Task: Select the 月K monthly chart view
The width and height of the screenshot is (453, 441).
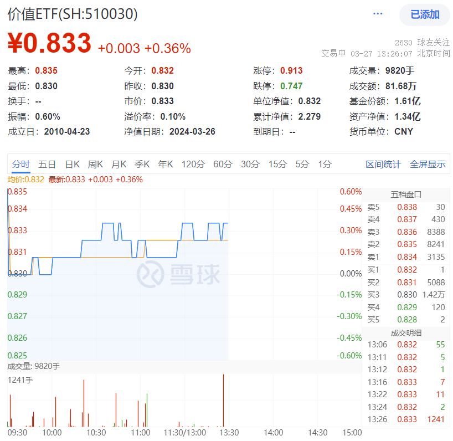Action: tap(119, 165)
